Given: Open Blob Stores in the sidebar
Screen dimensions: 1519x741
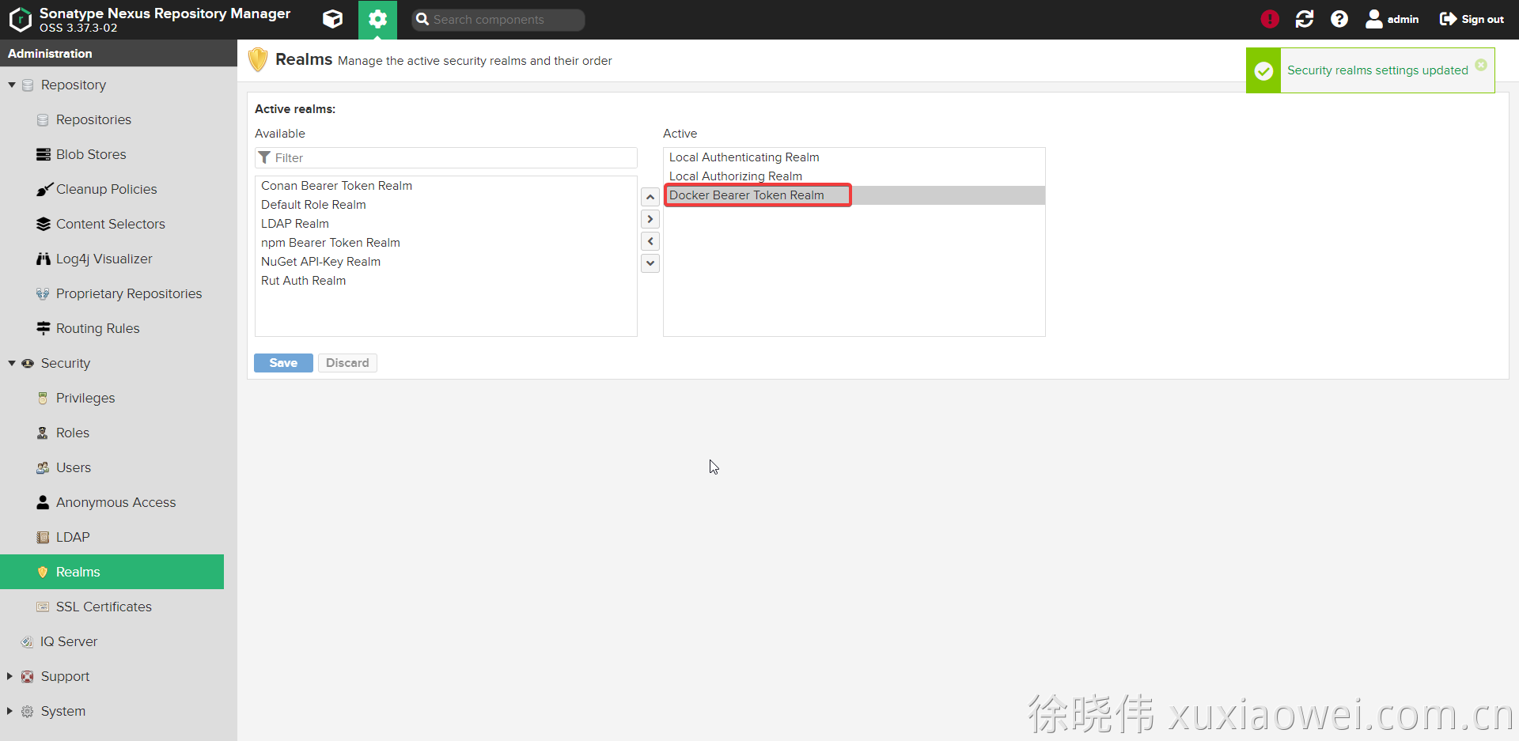Looking at the screenshot, I should click(91, 154).
